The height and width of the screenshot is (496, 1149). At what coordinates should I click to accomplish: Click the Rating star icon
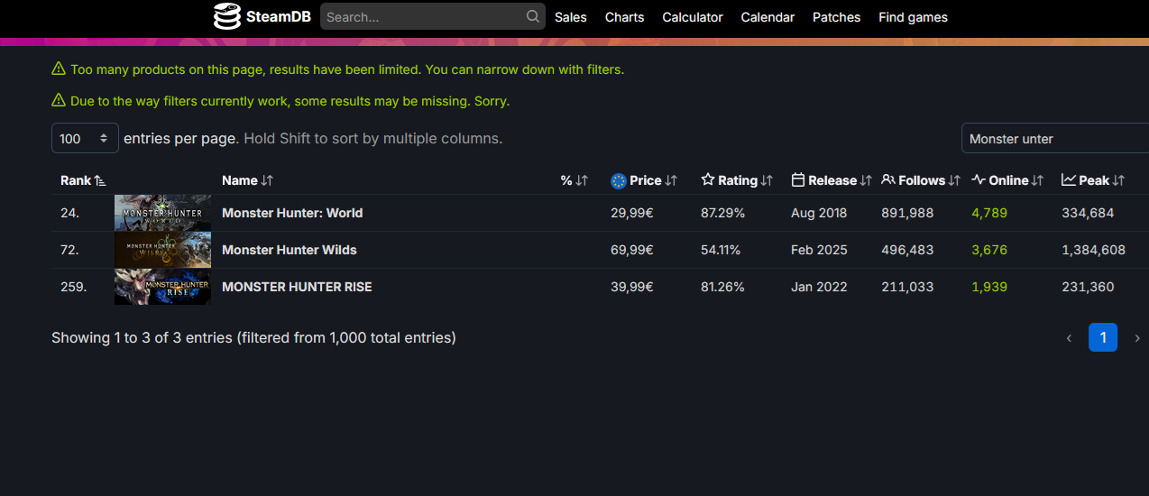(708, 180)
